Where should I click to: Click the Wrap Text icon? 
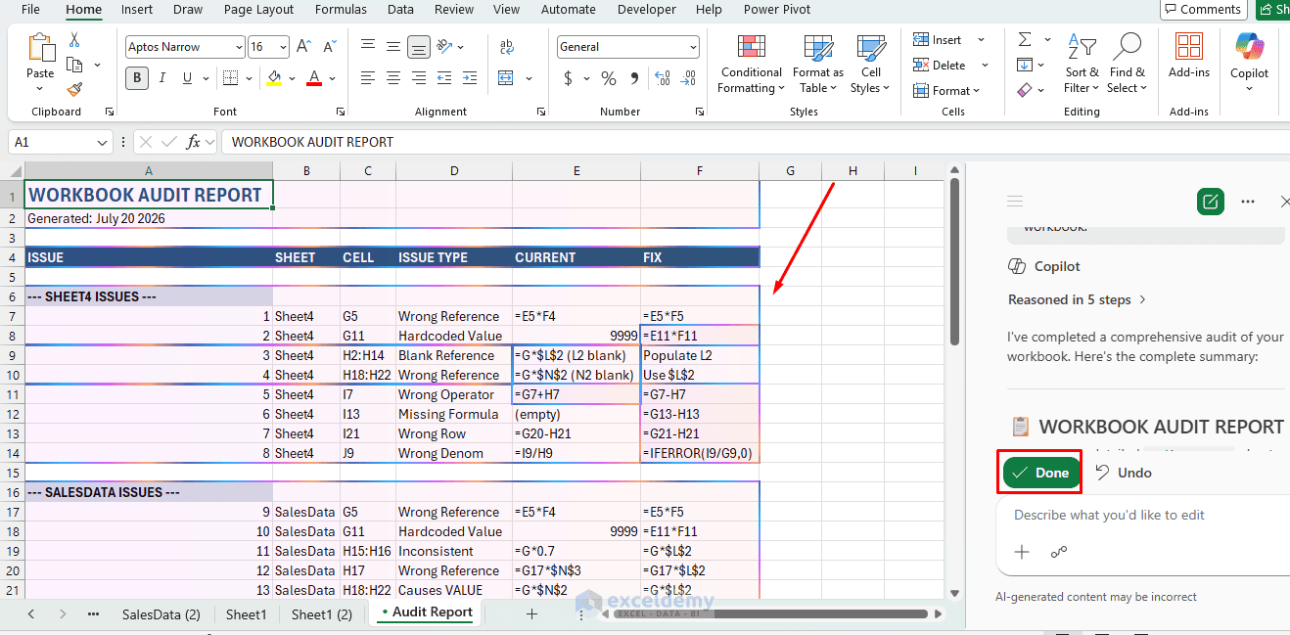click(507, 47)
